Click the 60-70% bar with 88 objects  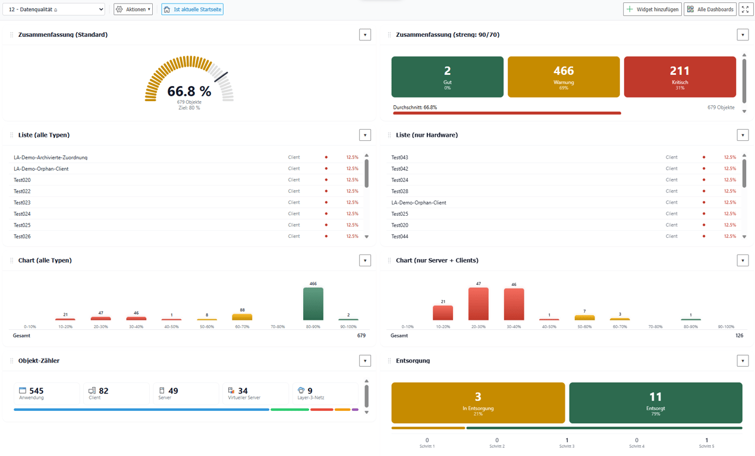pyautogui.click(x=242, y=317)
